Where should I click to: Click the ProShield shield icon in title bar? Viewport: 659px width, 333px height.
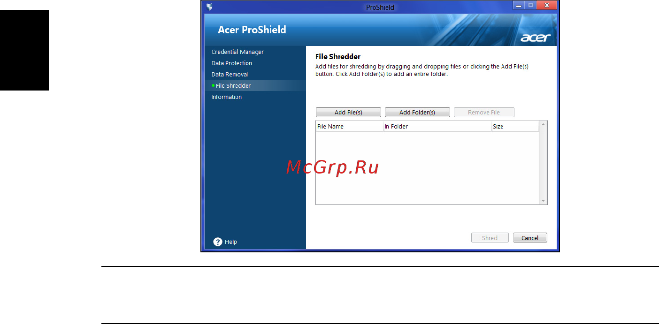(x=209, y=7)
